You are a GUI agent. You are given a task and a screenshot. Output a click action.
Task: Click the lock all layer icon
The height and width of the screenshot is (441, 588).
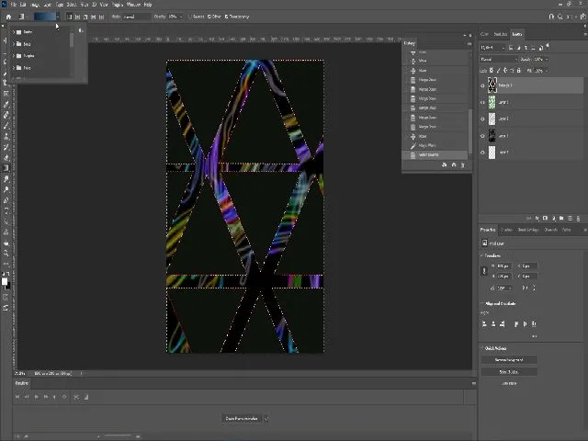(x=519, y=71)
